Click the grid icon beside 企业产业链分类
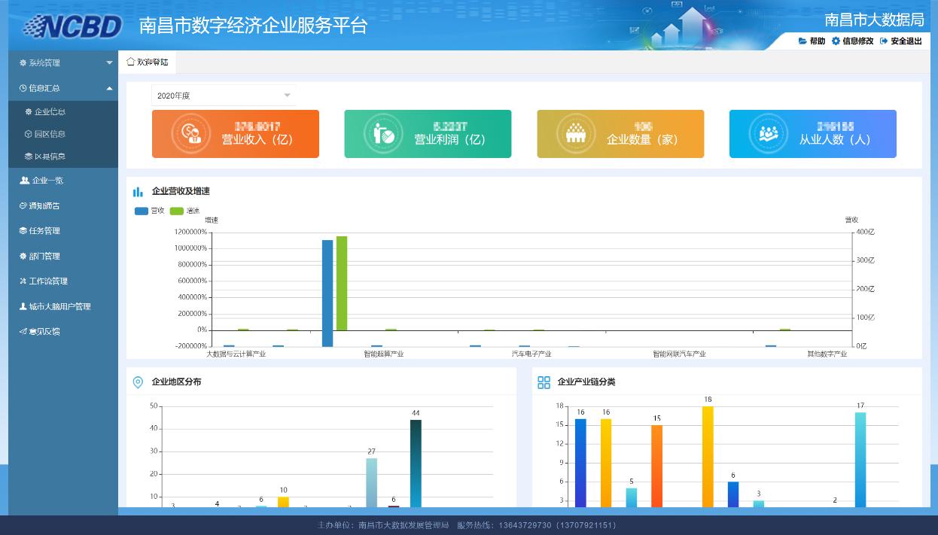 (544, 382)
